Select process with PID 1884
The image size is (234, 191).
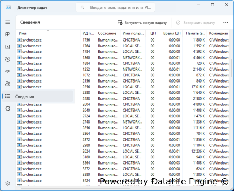[x=122, y=63]
